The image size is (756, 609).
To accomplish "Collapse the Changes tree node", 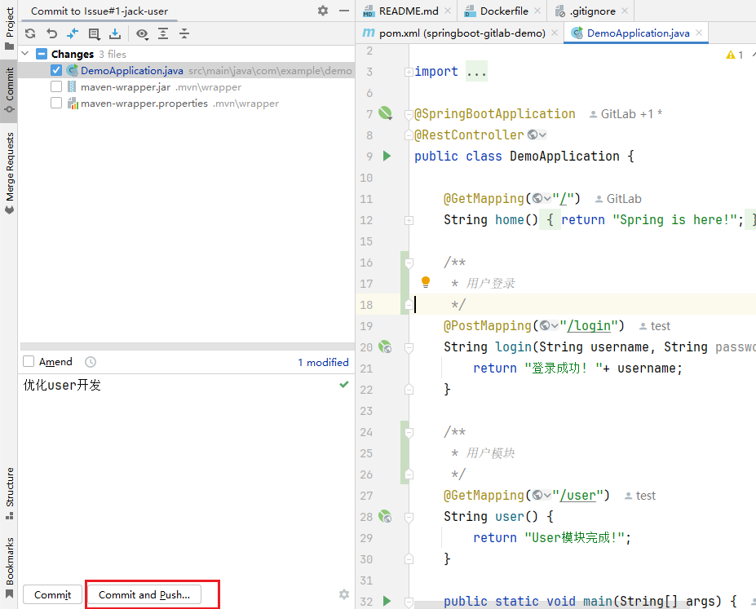I will click(x=25, y=54).
